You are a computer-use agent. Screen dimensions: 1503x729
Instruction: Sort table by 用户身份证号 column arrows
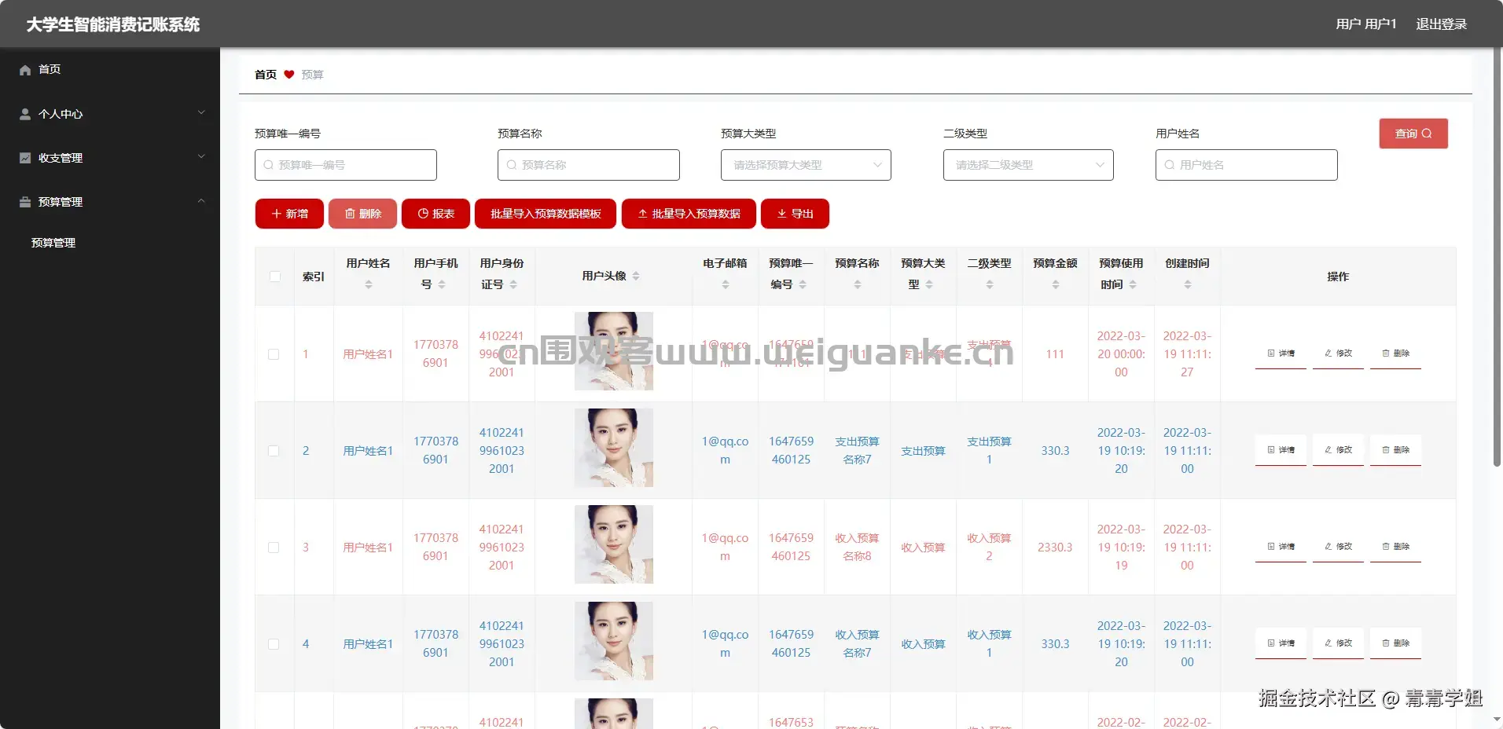pyautogui.click(x=513, y=284)
